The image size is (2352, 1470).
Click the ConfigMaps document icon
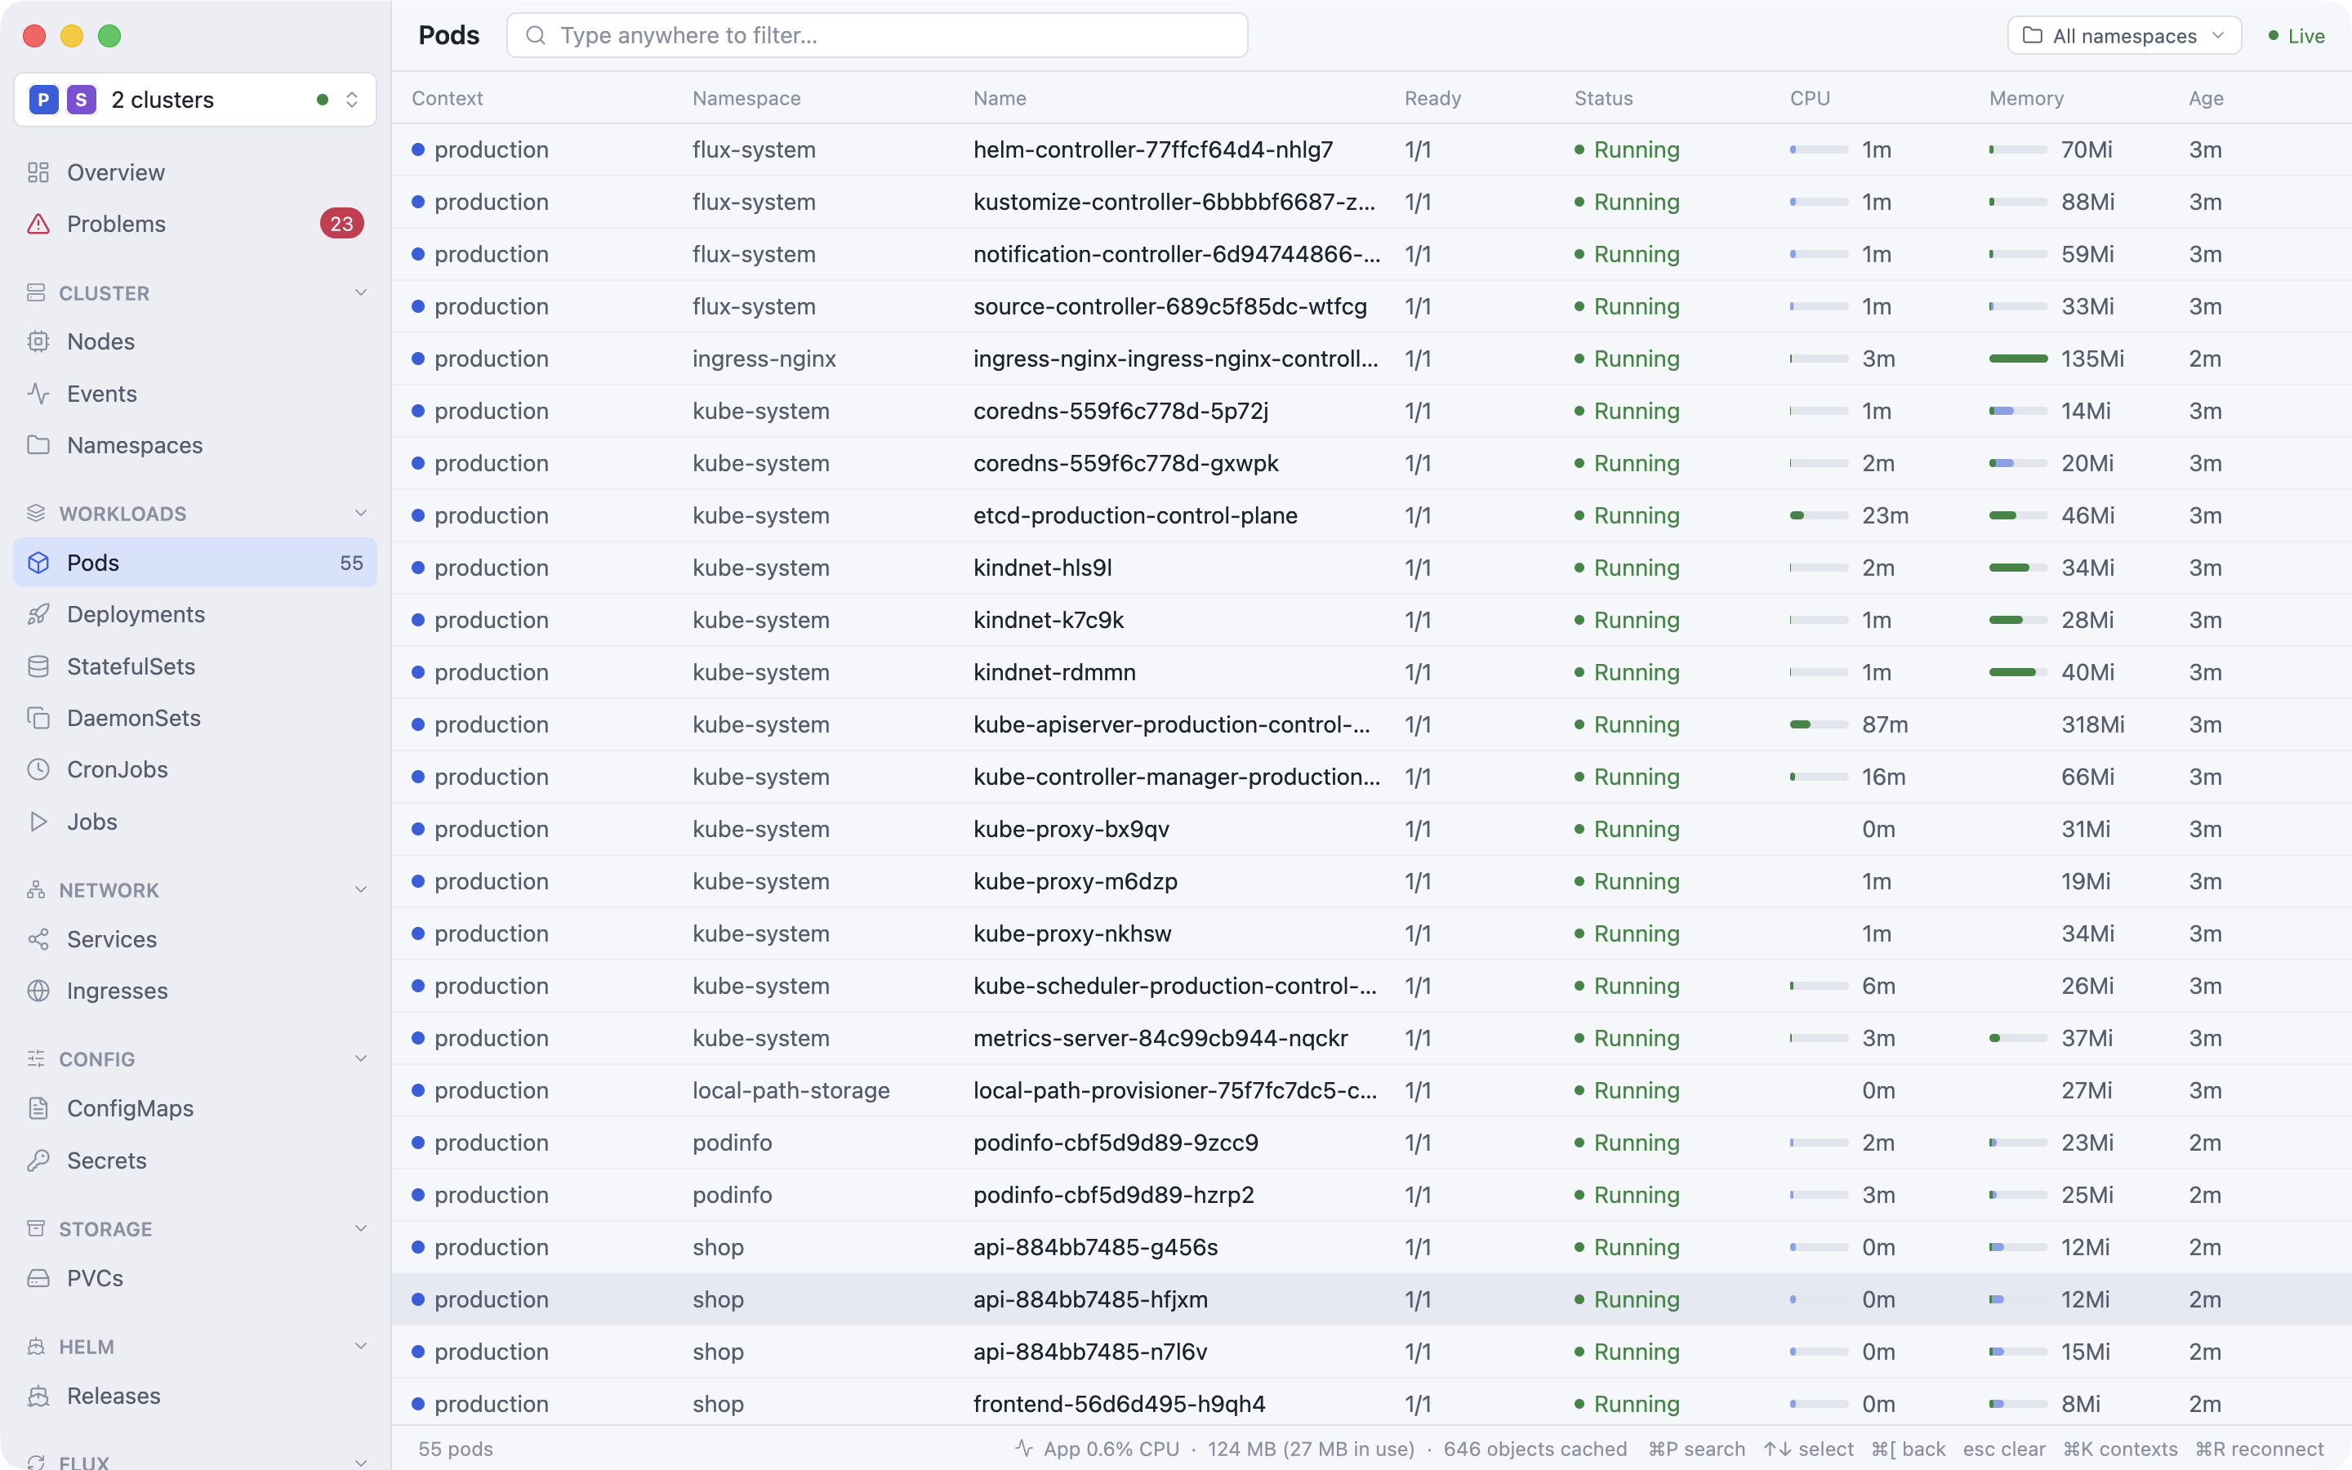pos(38,1108)
